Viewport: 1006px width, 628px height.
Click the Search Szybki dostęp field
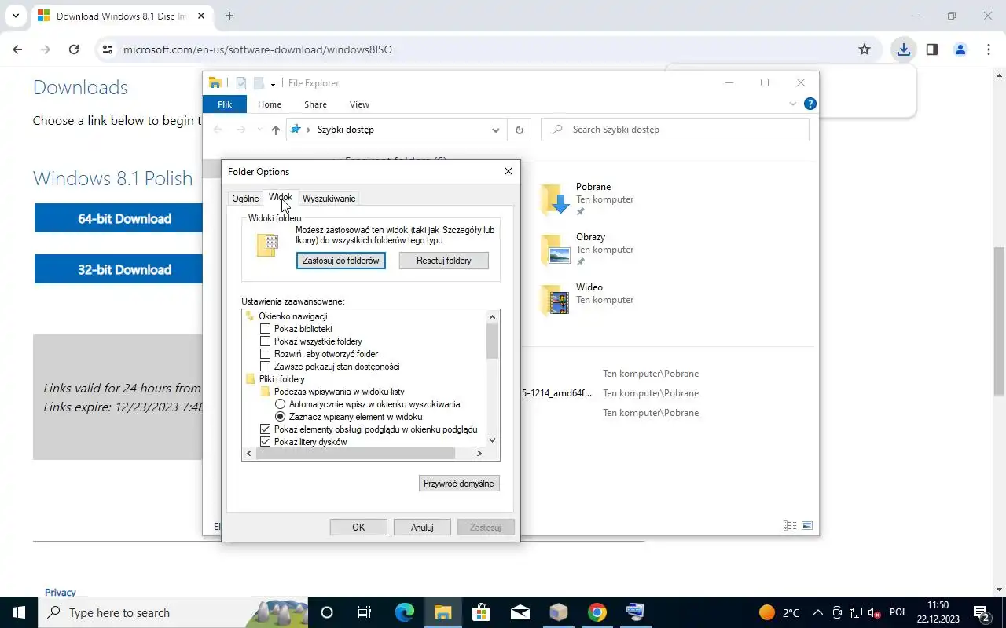click(675, 130)
